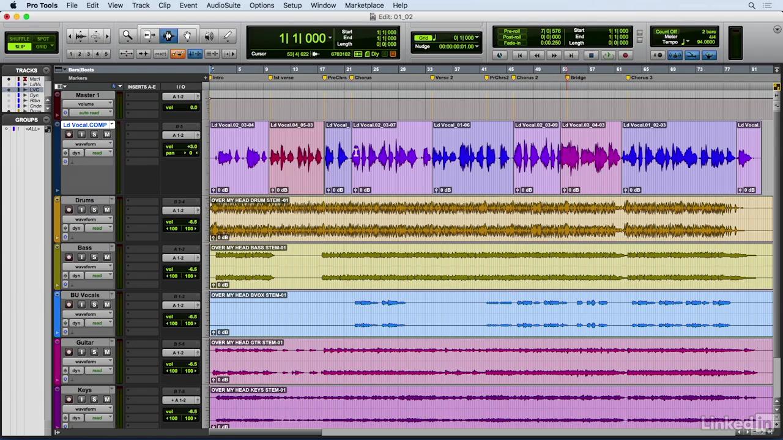Toggle the orange automation follows edit button
Screen dimensions: 783x440
[177, 54]
